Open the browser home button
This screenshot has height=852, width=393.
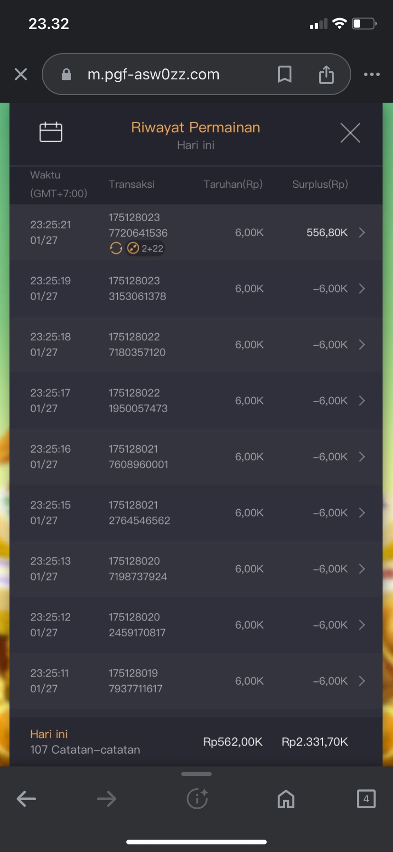pyautogui.click(x=286, y=799)
